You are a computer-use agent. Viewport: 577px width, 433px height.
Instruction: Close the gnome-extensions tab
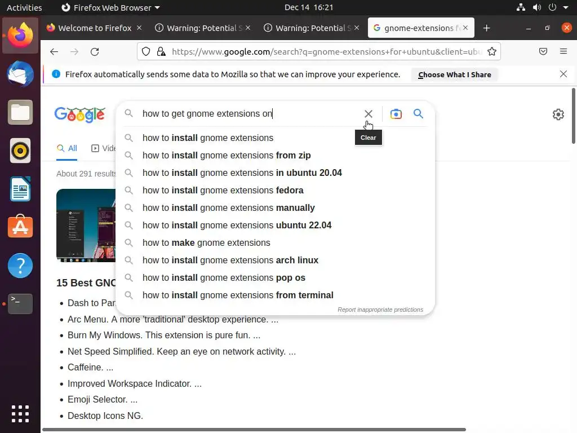click(465, 28)
